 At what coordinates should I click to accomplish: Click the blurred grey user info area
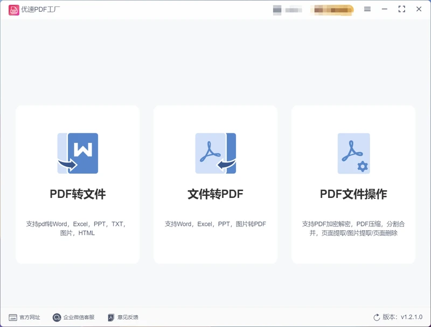(288, 10)
